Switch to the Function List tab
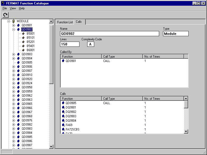The width and height of the screenshot is (207, 155). [x=65, y=22]
